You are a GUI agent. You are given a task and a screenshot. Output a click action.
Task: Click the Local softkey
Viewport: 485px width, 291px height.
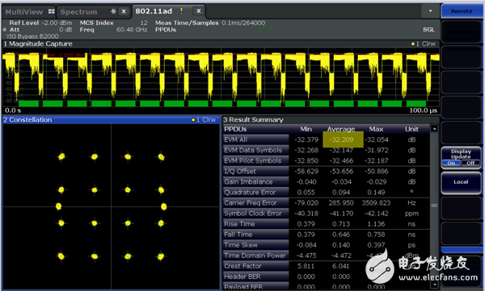[461, 182]
